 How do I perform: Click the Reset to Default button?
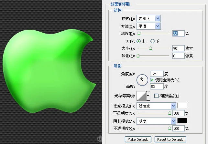[170, 139]
